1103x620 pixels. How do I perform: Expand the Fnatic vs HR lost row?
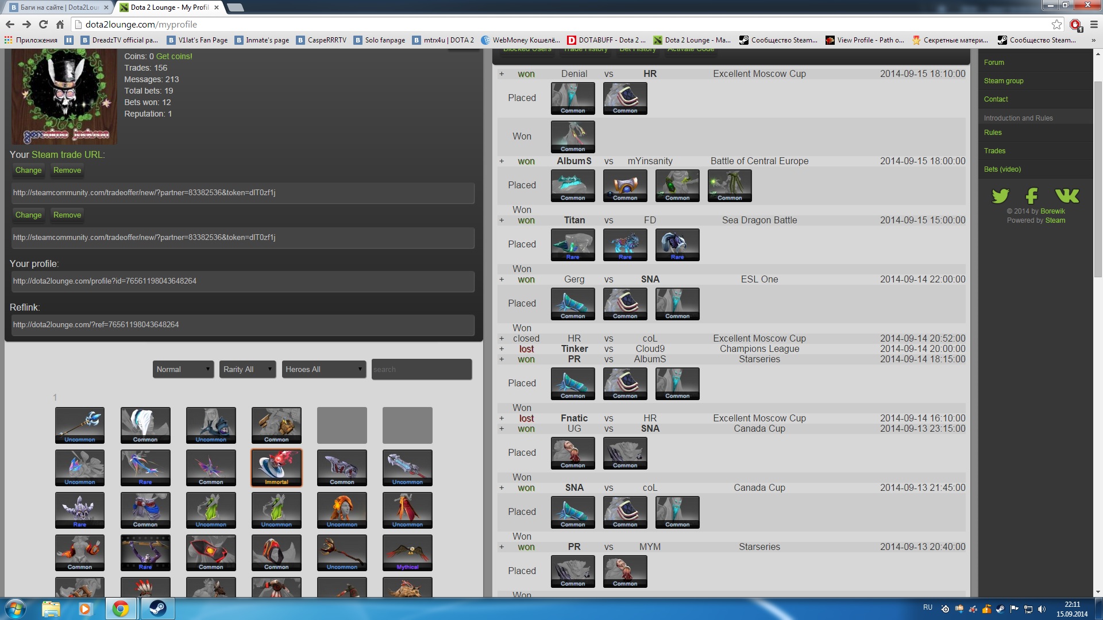(x=502, y=418)
